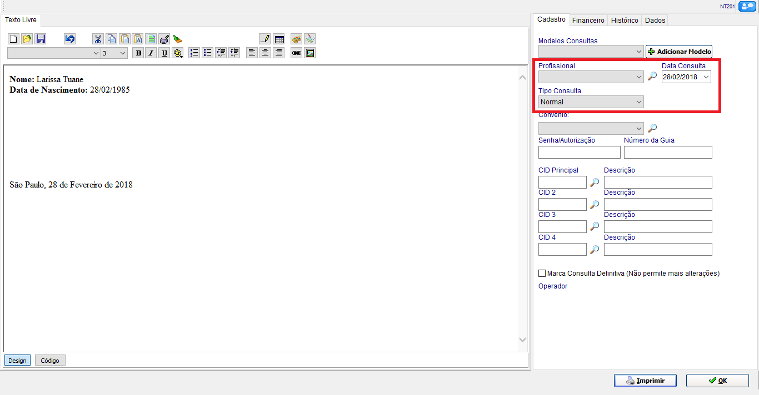Viewport: 759px width, 395px height.
Task: Open the Histórico tab
Action: pyautogui.click(x=625, y=20)
